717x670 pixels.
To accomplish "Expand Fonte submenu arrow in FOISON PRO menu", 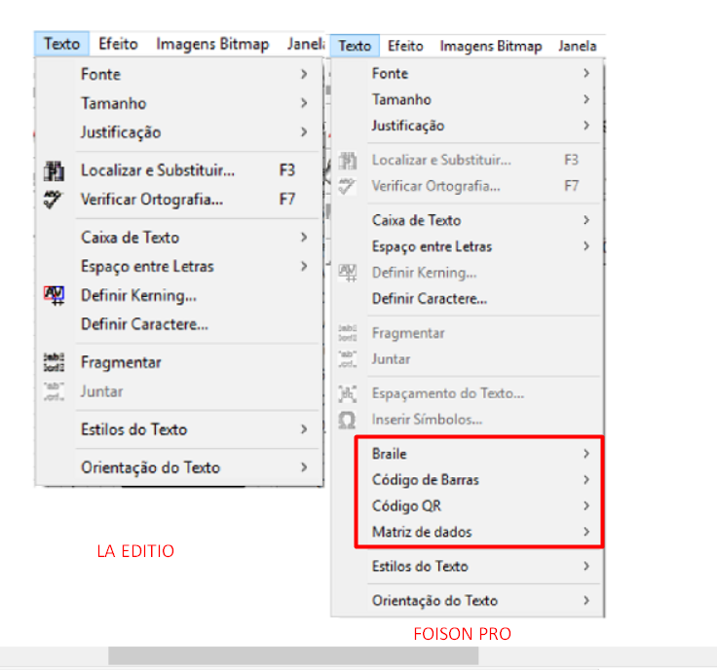I will pos(586,74).
